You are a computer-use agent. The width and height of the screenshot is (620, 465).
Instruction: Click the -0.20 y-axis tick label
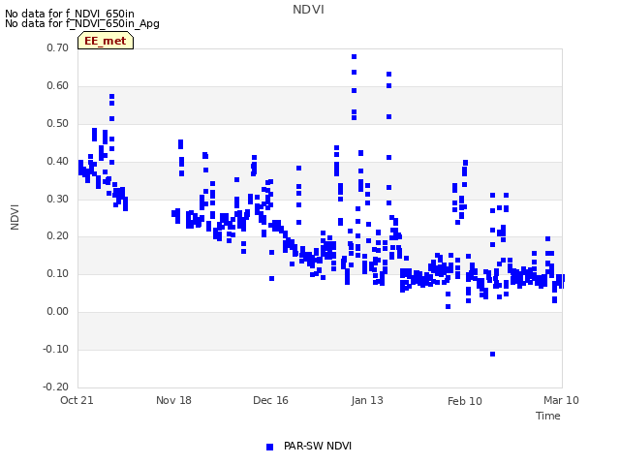[55, 387]
